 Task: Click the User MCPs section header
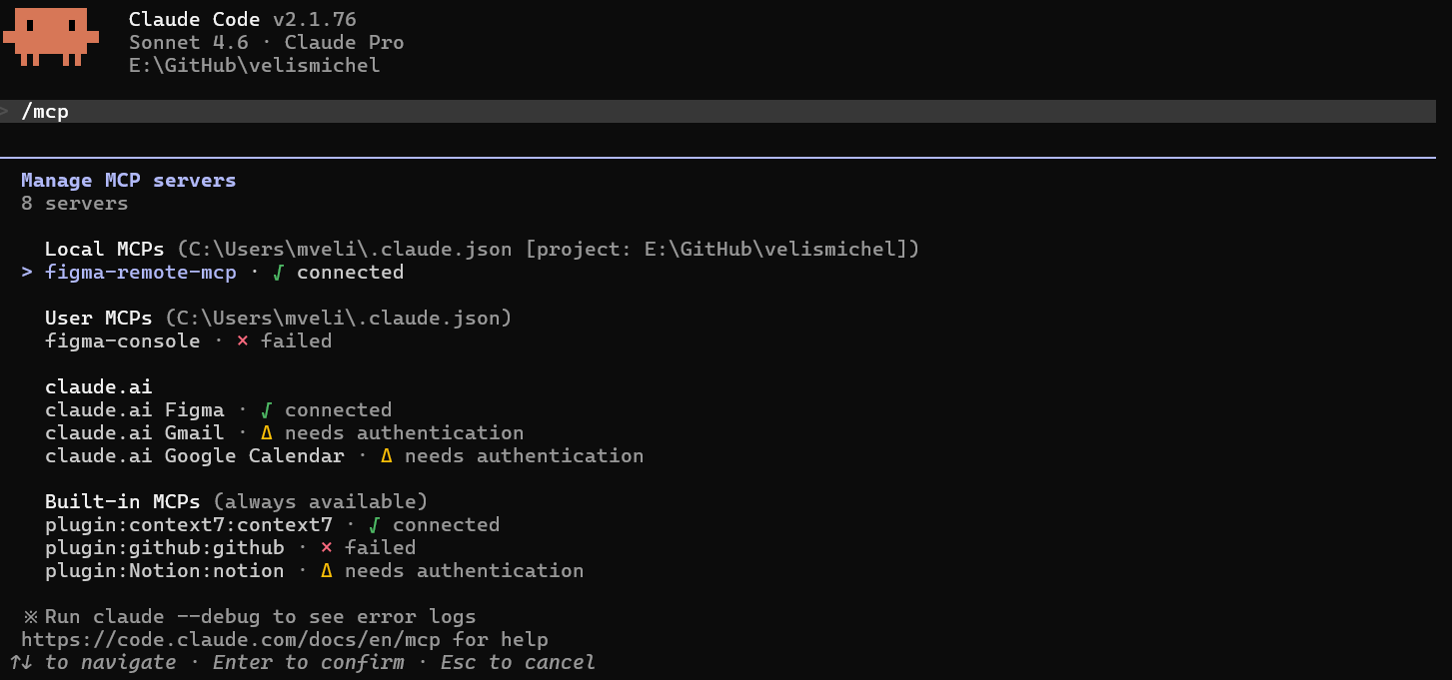tap(99, 319)
